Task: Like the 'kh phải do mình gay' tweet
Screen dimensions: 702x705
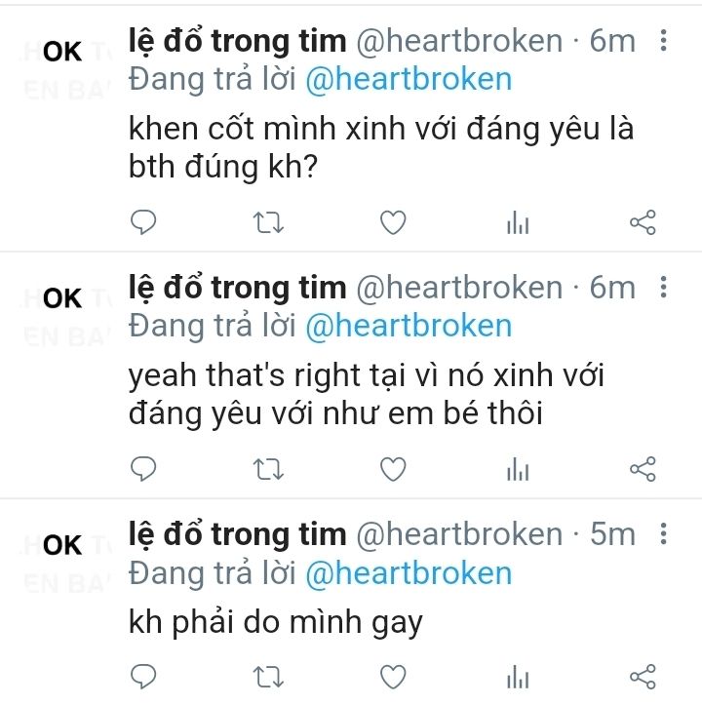Action: tap(393, 676)
